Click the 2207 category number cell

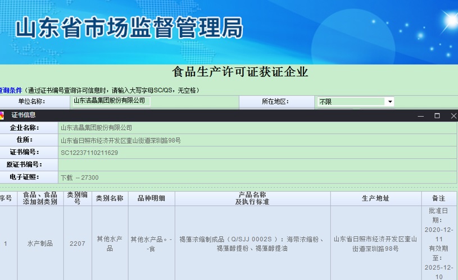coord(78,244)
